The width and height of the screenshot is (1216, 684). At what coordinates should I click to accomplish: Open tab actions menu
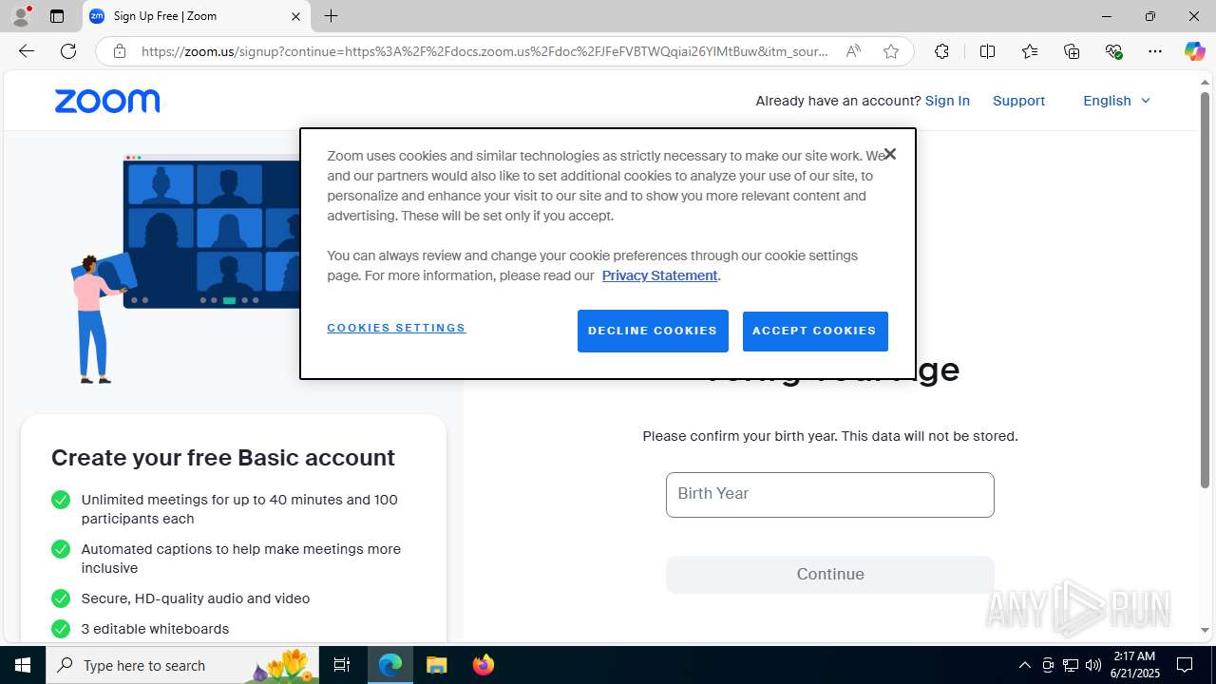tap(57, 16)
